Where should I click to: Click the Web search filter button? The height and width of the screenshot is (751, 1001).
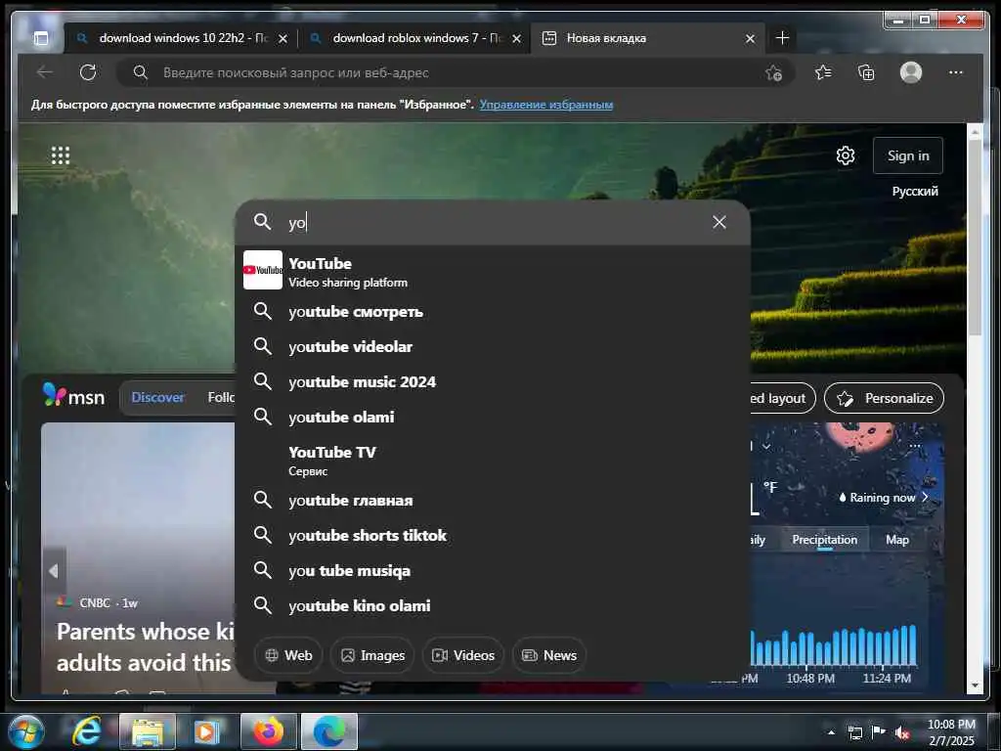tap(288, 655)
